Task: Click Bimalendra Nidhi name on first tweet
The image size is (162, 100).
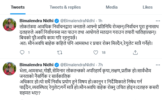Action: click(x=37, y=21)
